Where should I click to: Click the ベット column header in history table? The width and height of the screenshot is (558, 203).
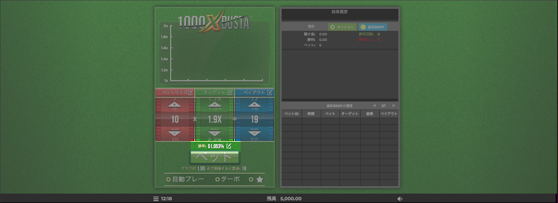coord(330,114)
